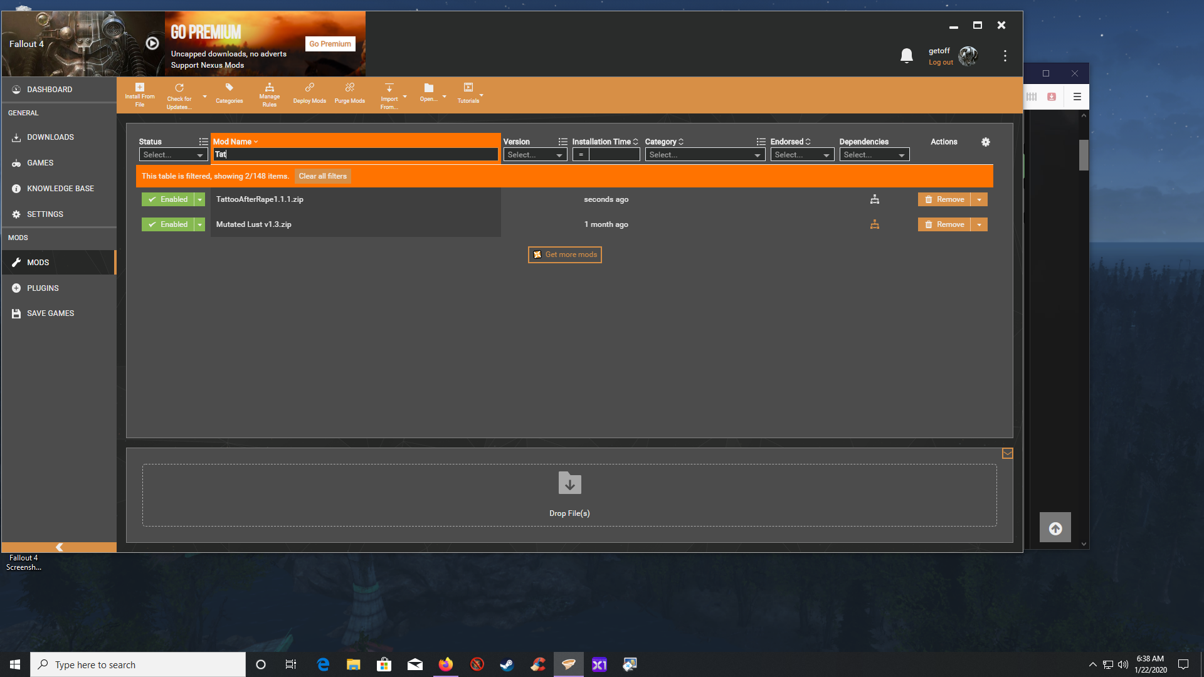Click the Open folder toolbar icon

coord(428,93)
